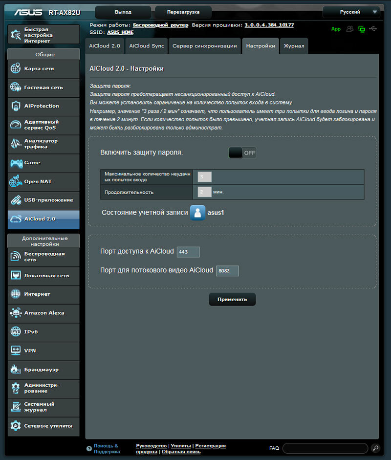Viewport: 391px width, 460px height.
Task: Open the Open NAT icon
Action: 16,181
